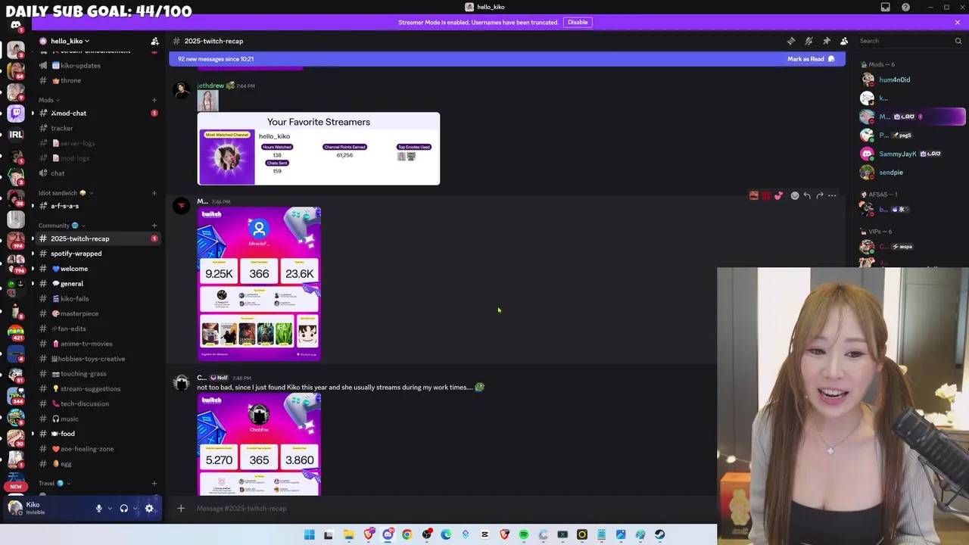Click the Inbox icon in title bar

coord(885,7)
